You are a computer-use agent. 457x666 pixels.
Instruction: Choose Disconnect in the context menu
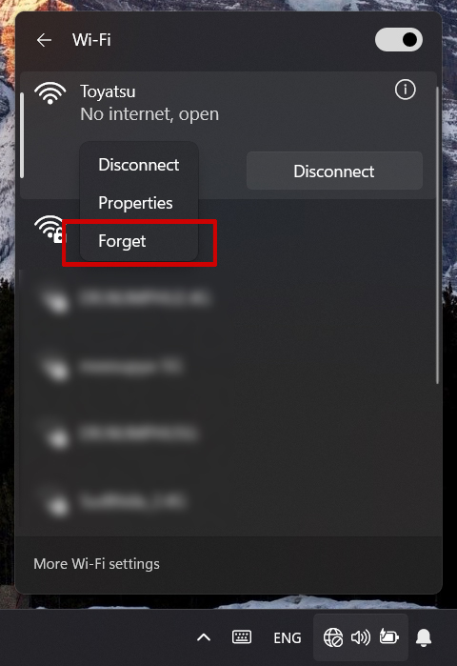tap(139, 165)
